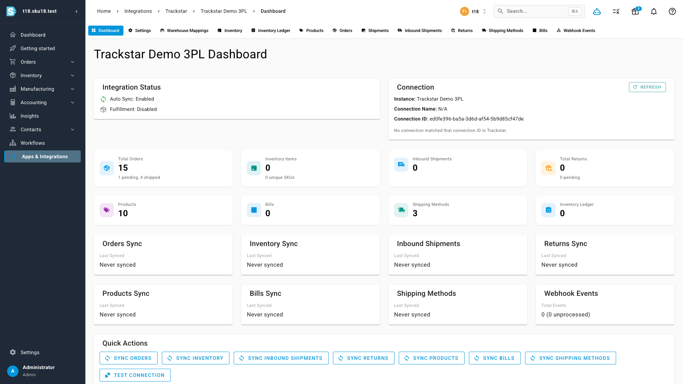
Task: Switch to the Webhook Events tab
Action: coord(576,31)
